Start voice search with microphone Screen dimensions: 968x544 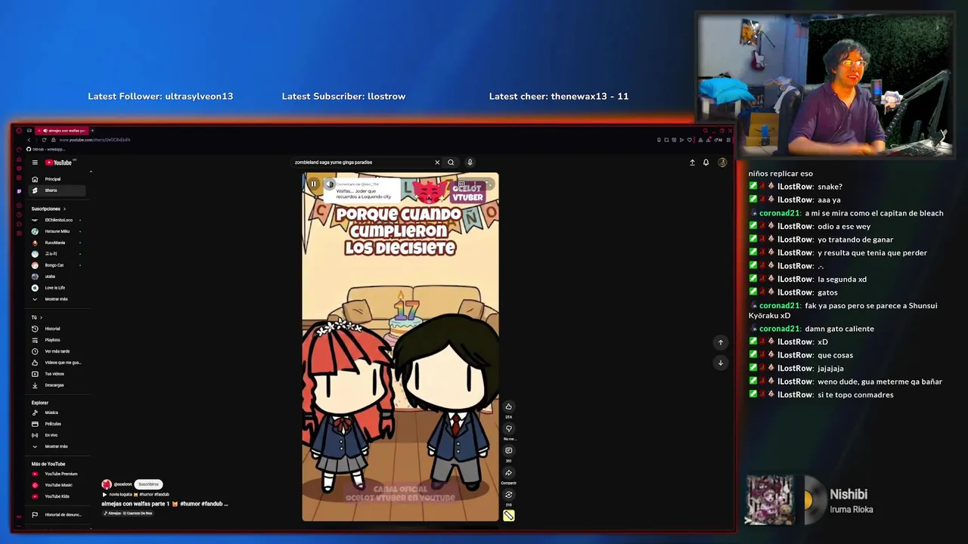tap(470, 162)
